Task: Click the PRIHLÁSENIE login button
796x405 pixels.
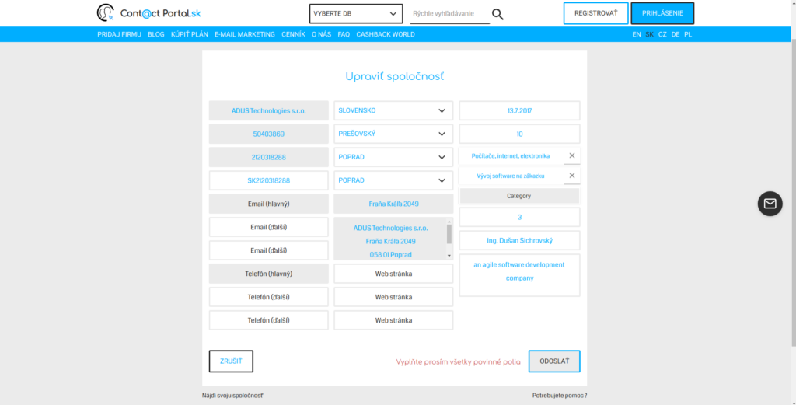Action: coord(662,13)
